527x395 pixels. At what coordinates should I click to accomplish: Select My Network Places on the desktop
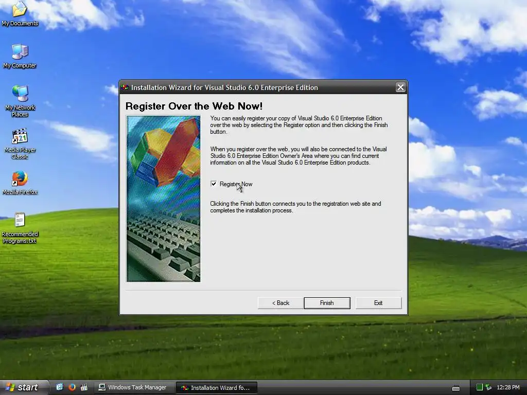pyautogui.click(x=20, y=101)
